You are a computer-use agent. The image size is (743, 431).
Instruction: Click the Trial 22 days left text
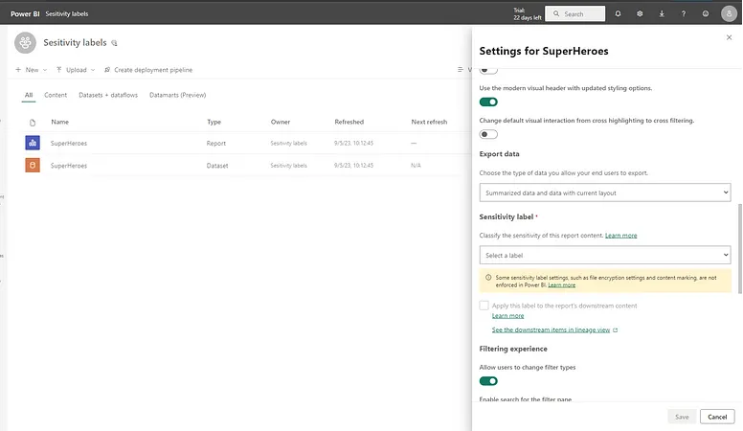527,13
